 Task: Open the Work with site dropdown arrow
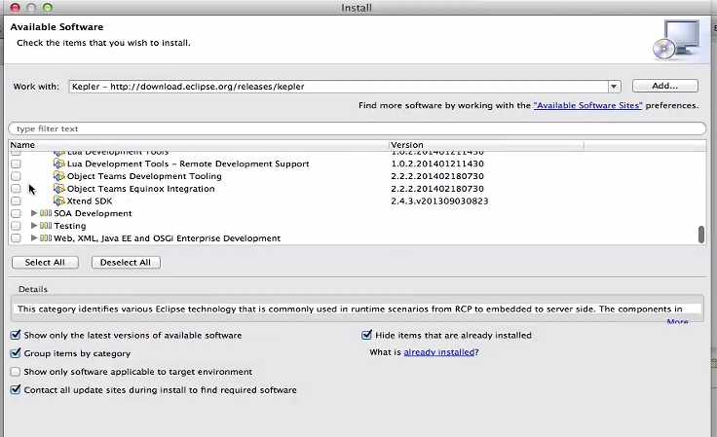click(614, 87)
